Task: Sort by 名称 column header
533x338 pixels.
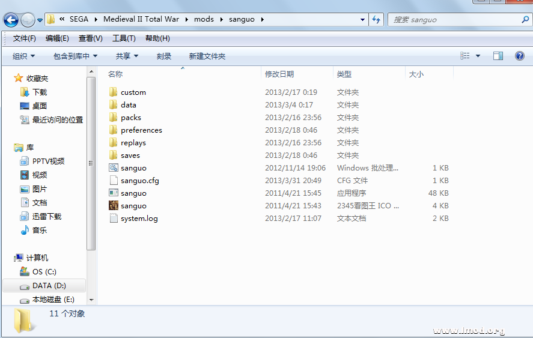Action: [115, 74]
